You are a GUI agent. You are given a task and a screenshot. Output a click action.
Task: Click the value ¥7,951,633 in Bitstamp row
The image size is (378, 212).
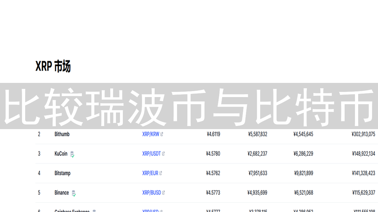(x=258, y=173)
